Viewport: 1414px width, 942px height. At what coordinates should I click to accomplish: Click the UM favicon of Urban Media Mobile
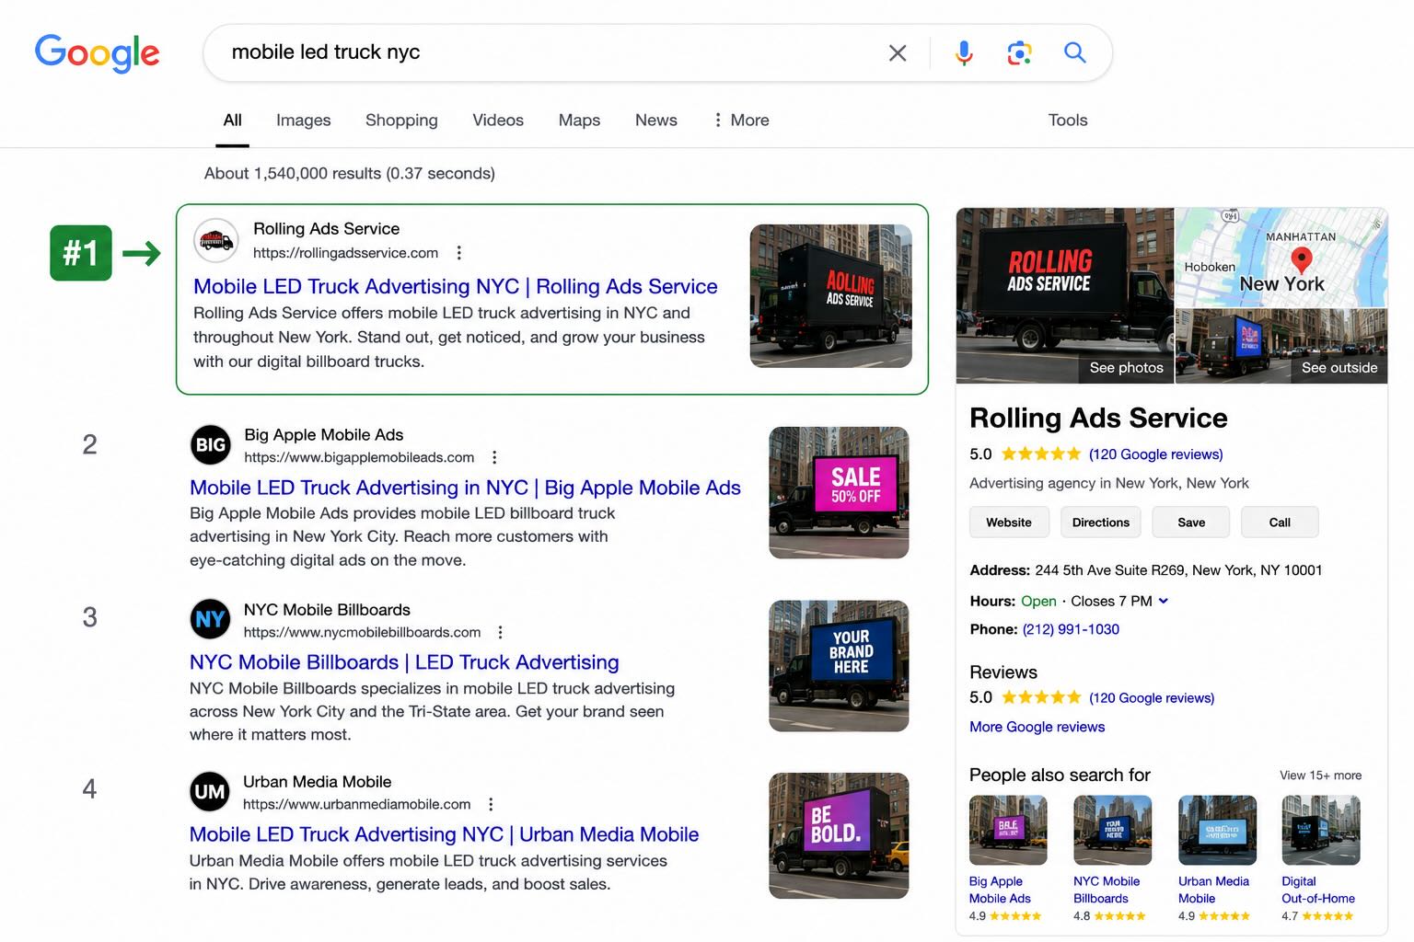(x=210, y=791)
